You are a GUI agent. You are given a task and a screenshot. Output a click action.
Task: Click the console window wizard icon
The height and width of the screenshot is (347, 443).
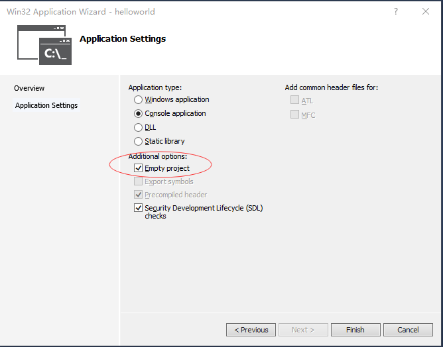(45, 45)
